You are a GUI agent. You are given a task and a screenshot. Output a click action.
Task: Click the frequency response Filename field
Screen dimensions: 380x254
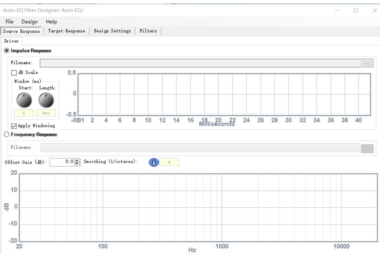(x=201, y=148)
